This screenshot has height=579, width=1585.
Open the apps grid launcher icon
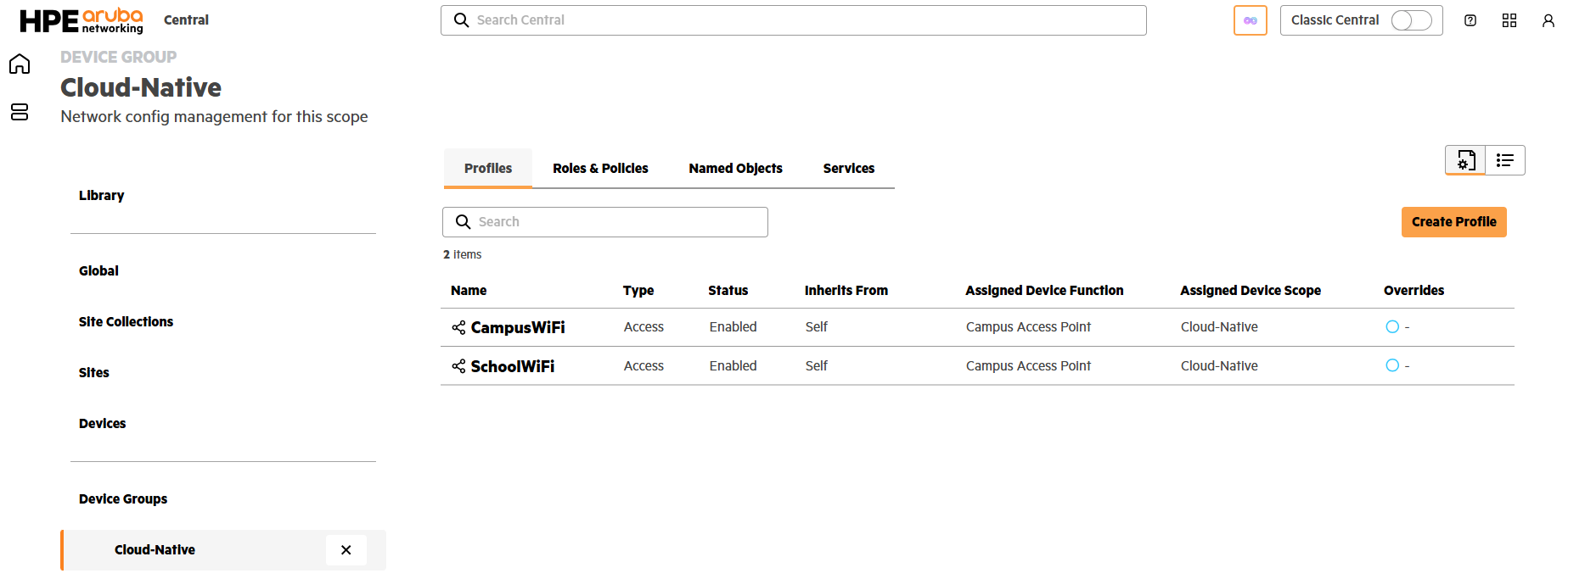coord(1509,20)
